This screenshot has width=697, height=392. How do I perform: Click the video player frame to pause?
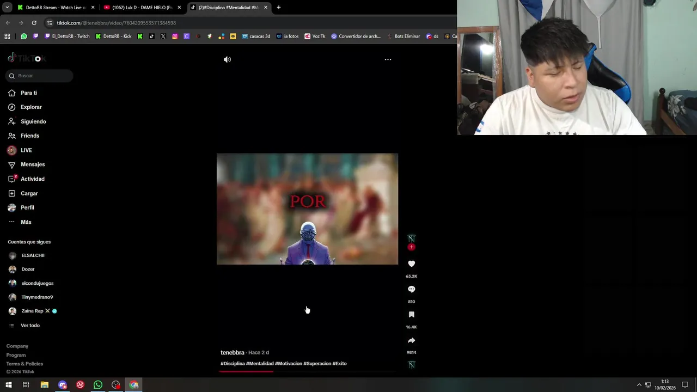(307, 209)
